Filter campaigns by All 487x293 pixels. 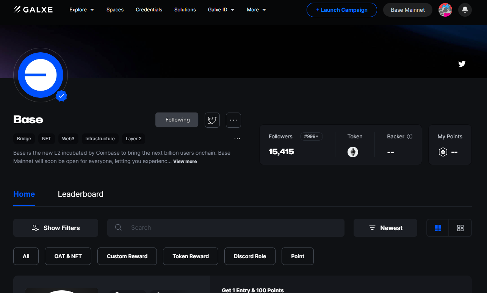click(x=26, y=256)
